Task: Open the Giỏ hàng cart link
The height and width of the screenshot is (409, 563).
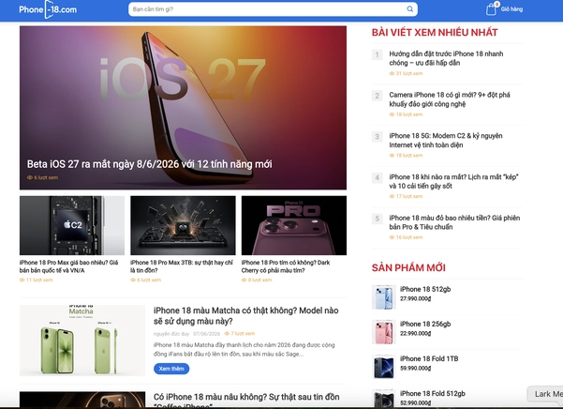Action: (x=511, y=9)
